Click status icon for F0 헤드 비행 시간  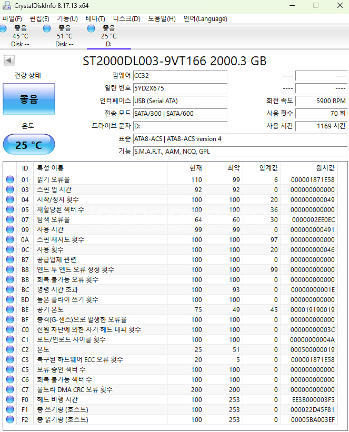[x=10, y=399]
